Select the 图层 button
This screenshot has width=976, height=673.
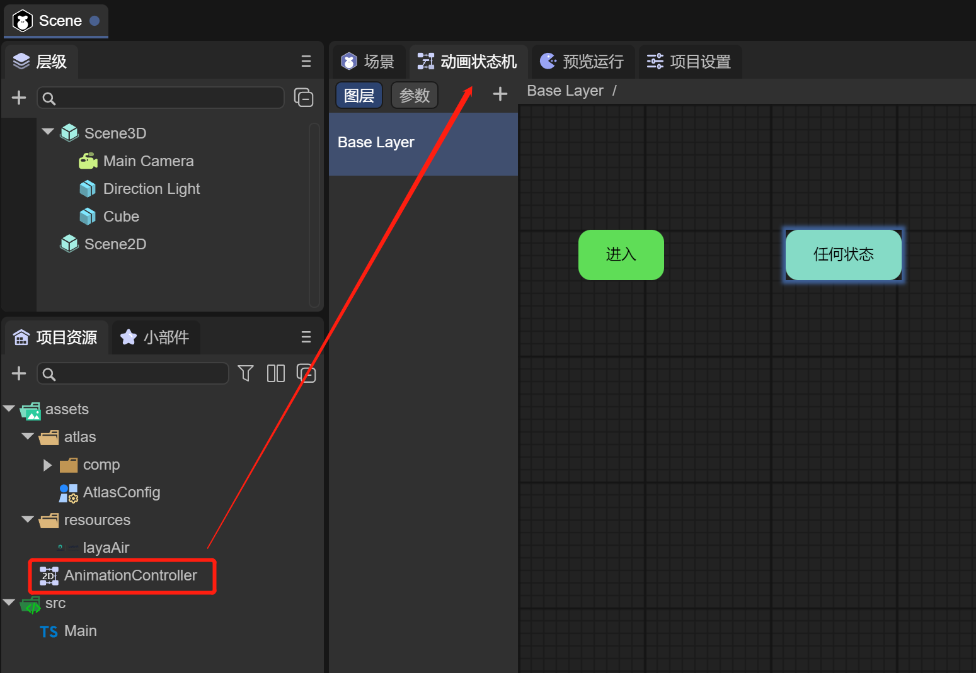pos(359,96)
